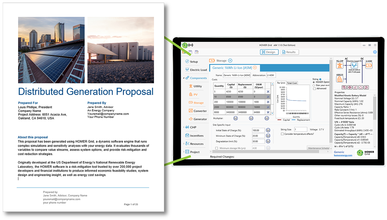Select the HOMER Optimizer sizing option
The height and width of the screenshot is (220, 387).
(x=314, y=82)
